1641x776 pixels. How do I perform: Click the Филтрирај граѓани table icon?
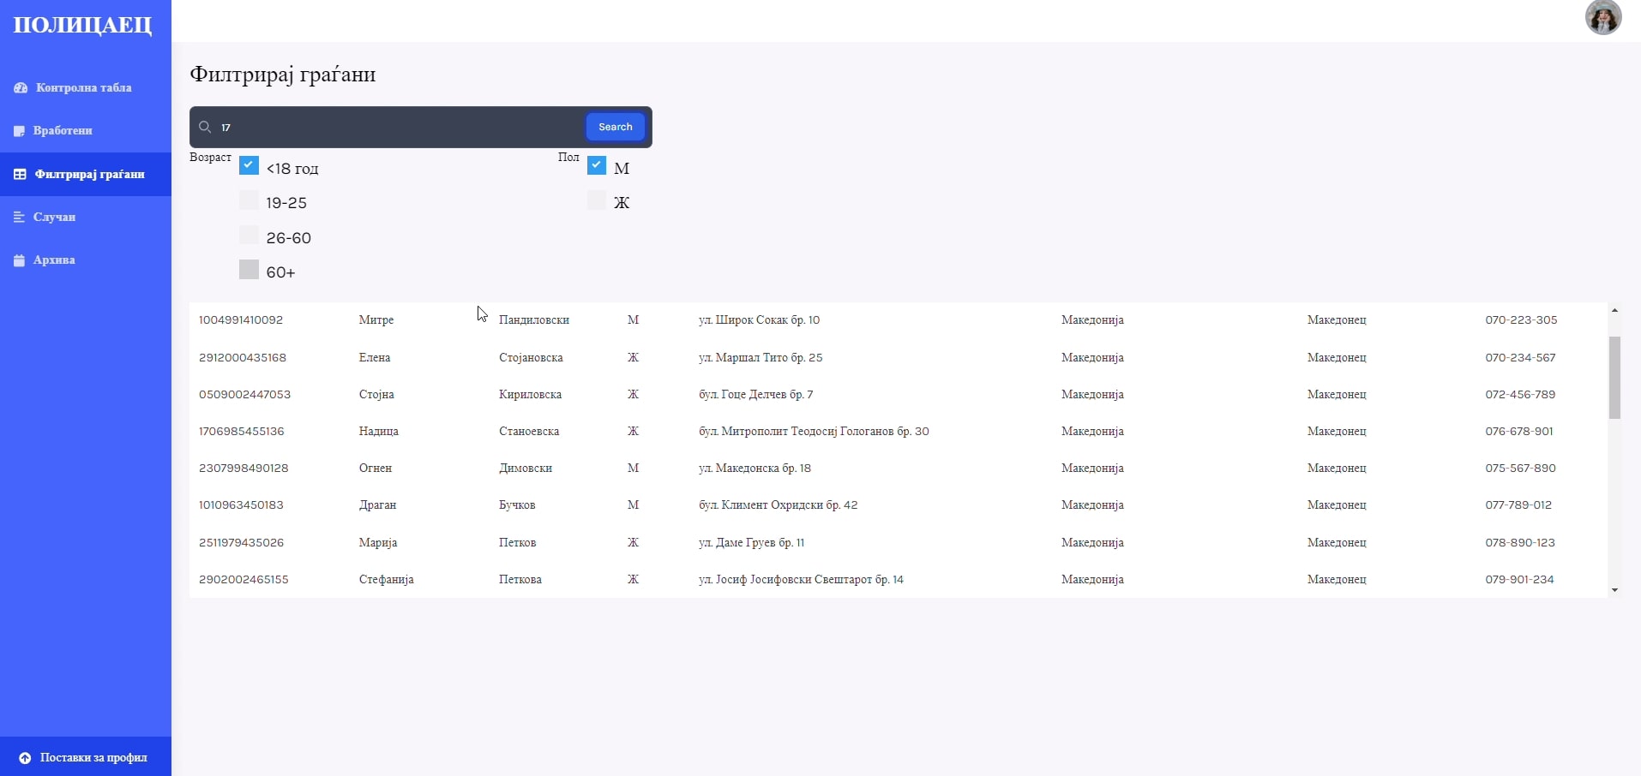pyautogui.click(x=20, y=175)
